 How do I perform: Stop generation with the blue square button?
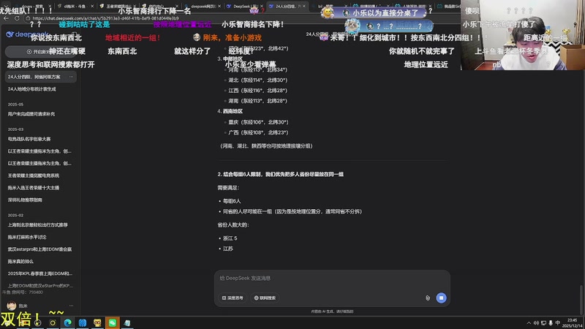point(441,298)
